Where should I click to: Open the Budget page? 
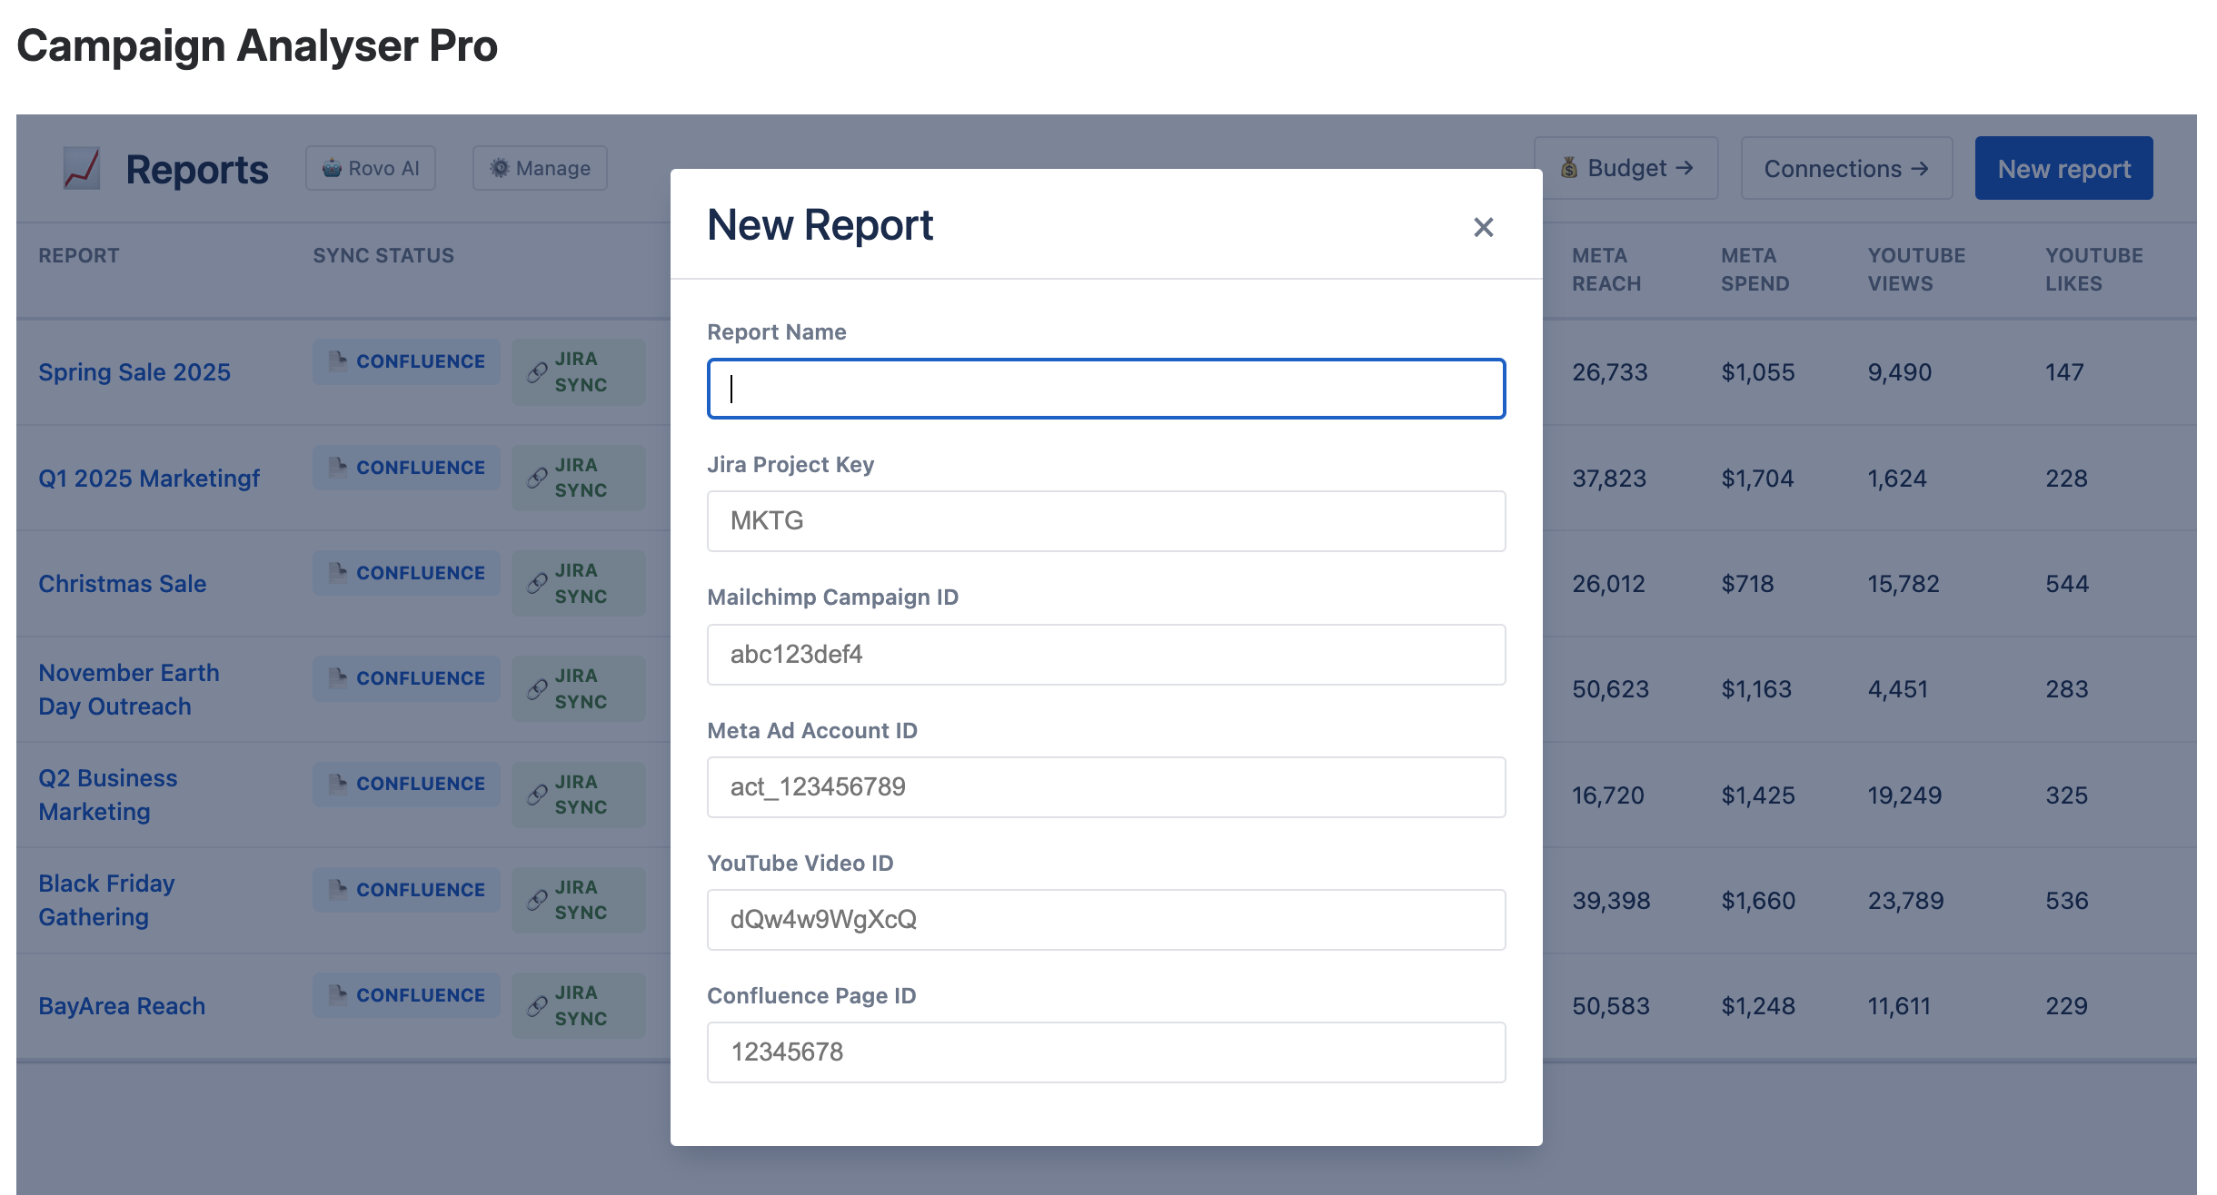[1625, 168]
